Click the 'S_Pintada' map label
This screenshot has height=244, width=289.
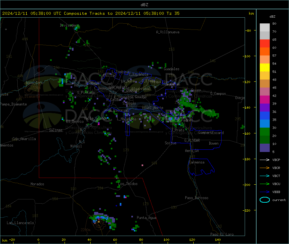pyautogui.click(x=86, y=93)
